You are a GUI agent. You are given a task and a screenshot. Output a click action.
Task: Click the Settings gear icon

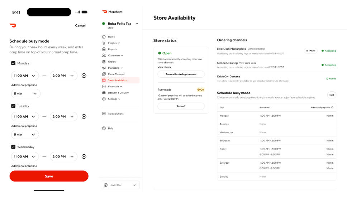[104, 99]
